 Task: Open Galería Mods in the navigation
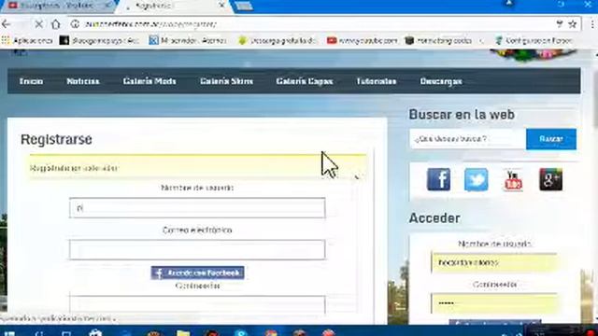[x=149, y=81]
